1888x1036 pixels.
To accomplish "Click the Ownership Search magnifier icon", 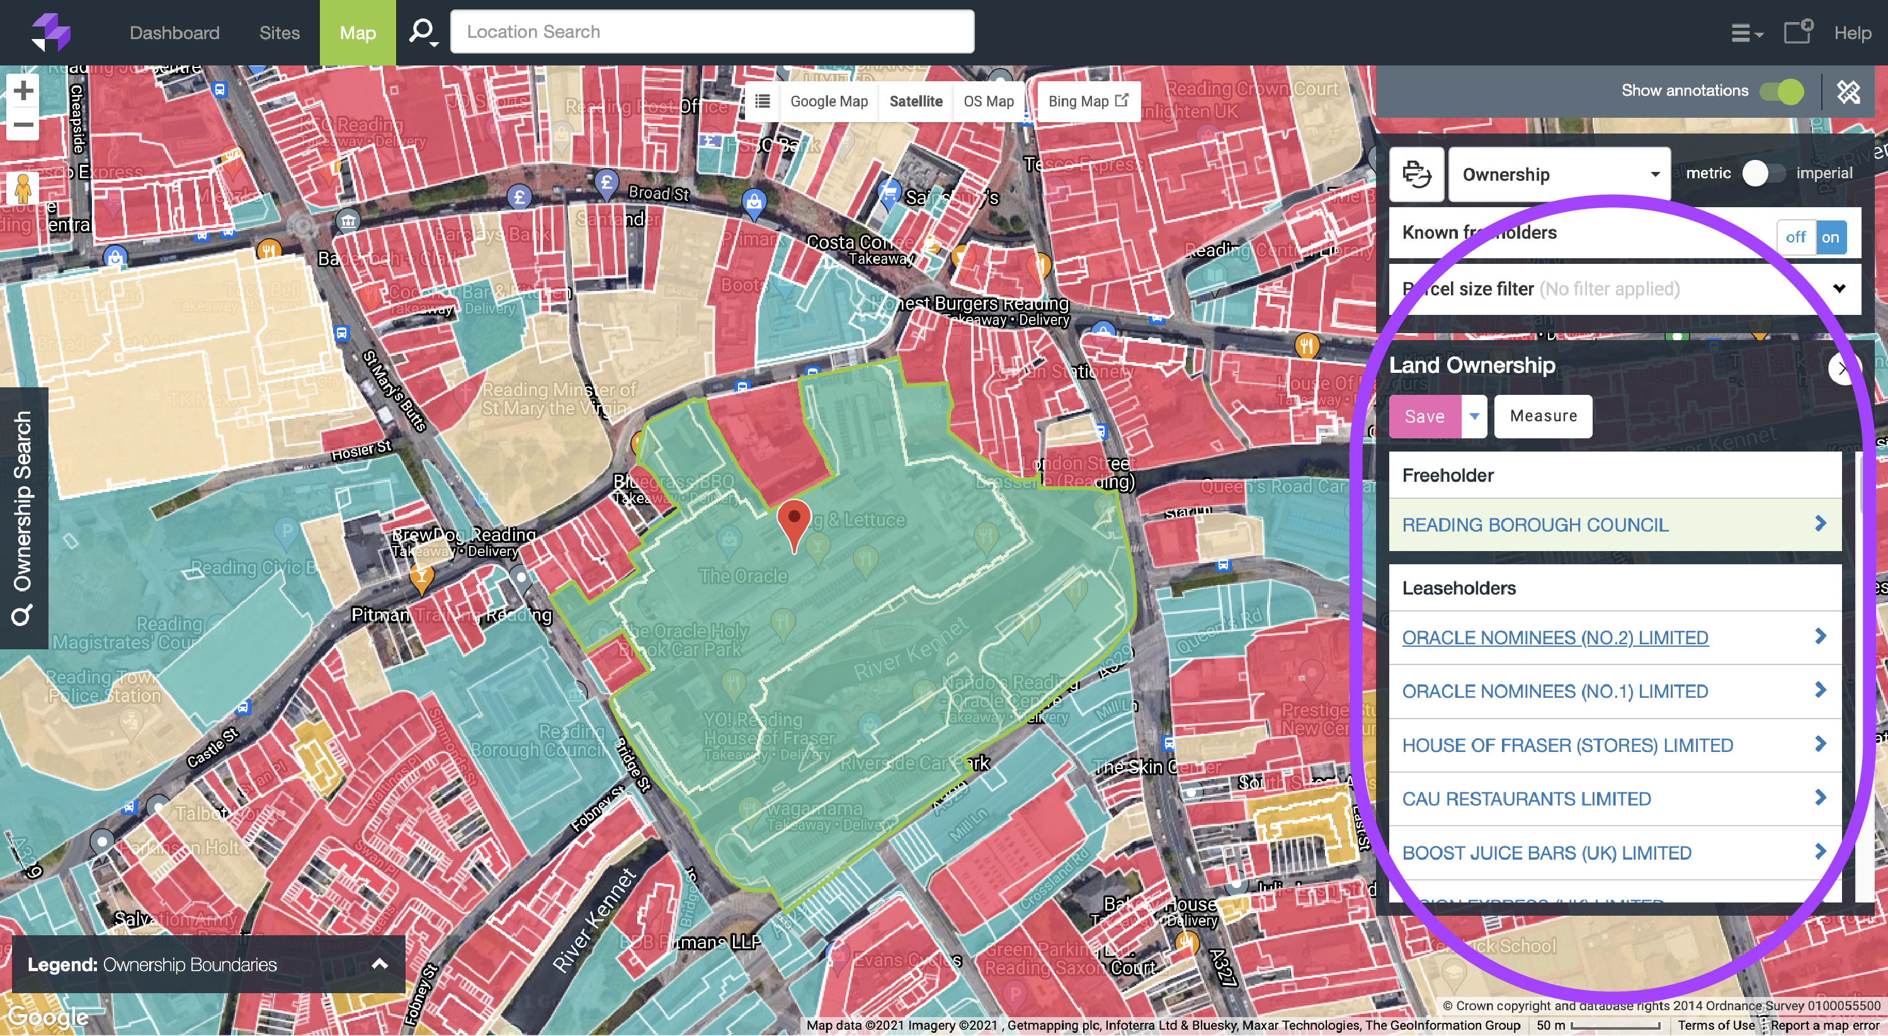I will (x=22, y=615).
